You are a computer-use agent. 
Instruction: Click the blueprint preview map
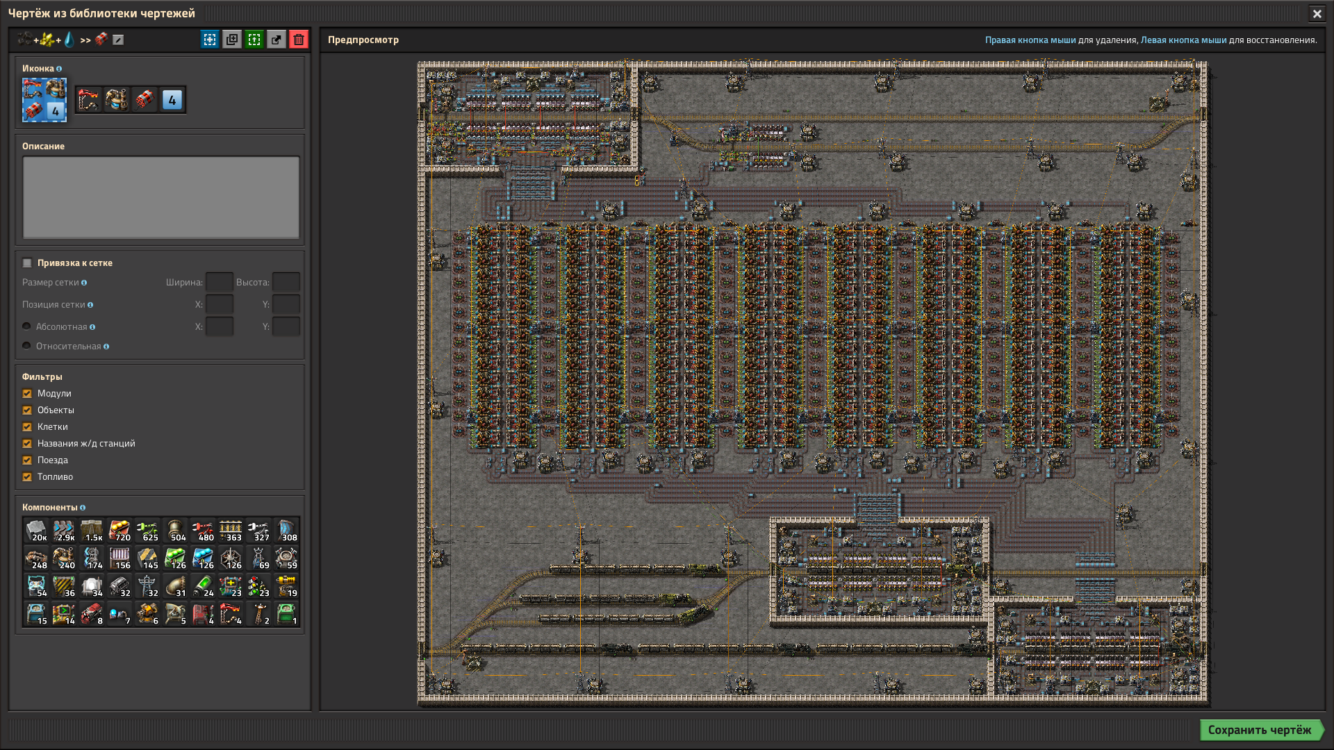[812, 383]
